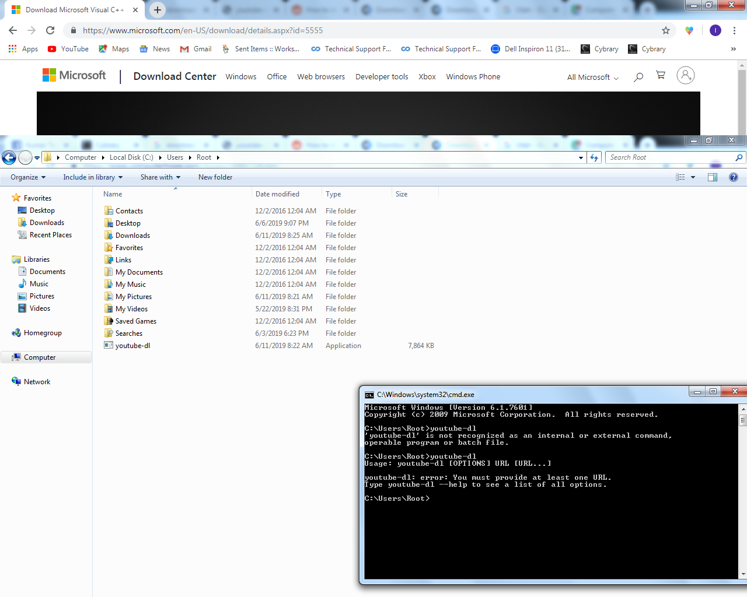The height and width of the screenshot is (597, 747).
Task: Click New folder button
Action: [x=215, y=177]
